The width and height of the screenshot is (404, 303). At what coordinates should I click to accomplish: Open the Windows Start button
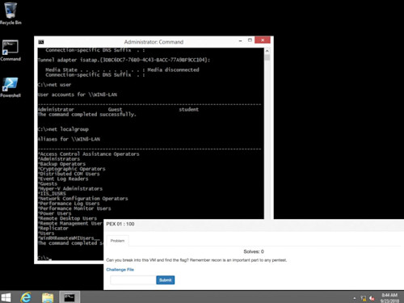[x=6, y=297]
